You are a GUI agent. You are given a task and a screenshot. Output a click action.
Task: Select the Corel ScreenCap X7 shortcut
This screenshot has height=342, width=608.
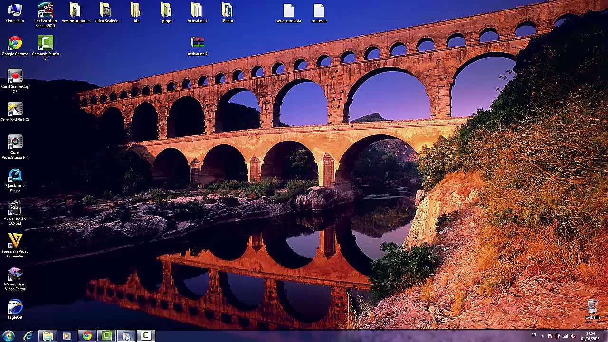(x=15, y=81)
